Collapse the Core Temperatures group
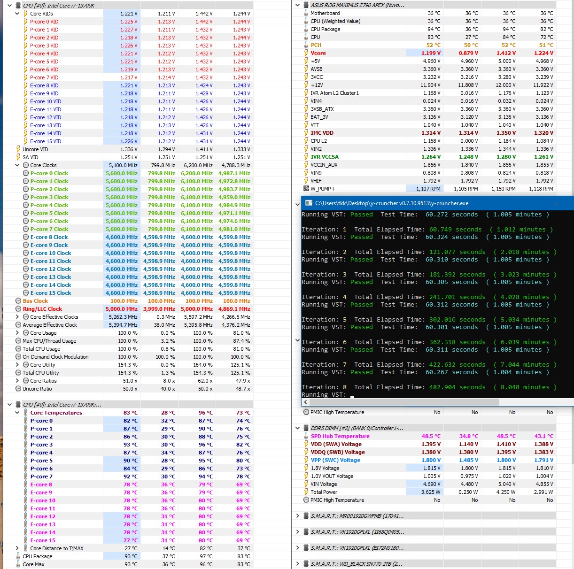 17,413
